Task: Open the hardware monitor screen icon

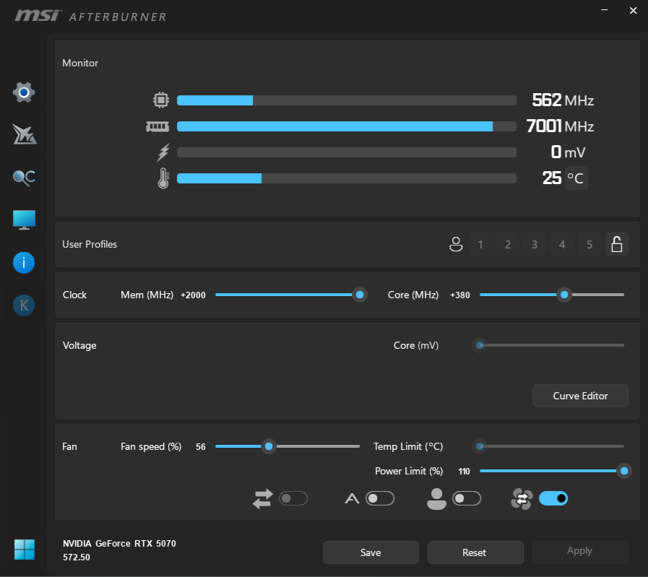Action: click(x=24, y=220)
